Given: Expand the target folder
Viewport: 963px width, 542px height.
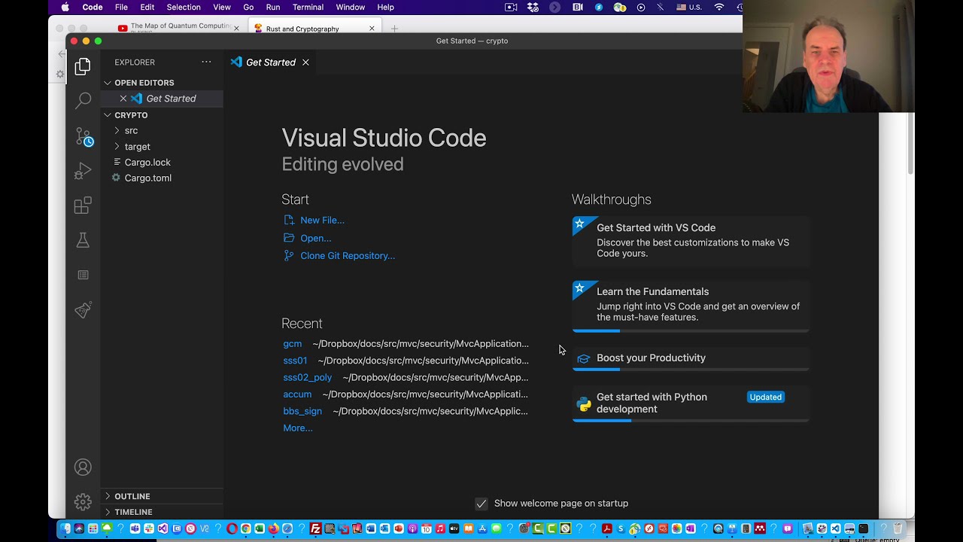Looking at the screenshot, I should [137, 147].
